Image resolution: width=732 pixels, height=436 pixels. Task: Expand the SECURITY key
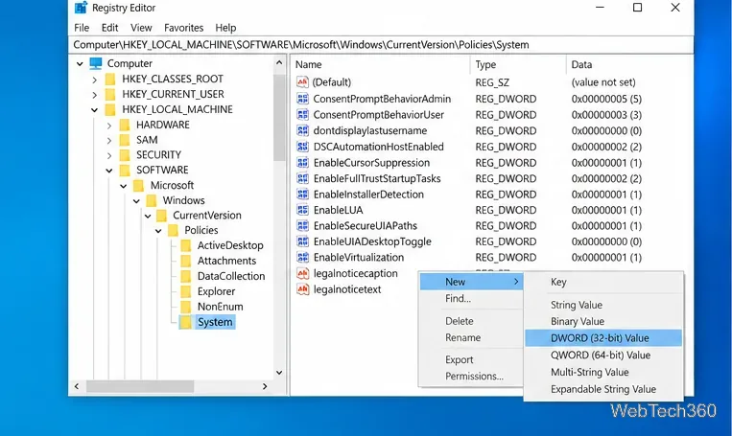108,155
